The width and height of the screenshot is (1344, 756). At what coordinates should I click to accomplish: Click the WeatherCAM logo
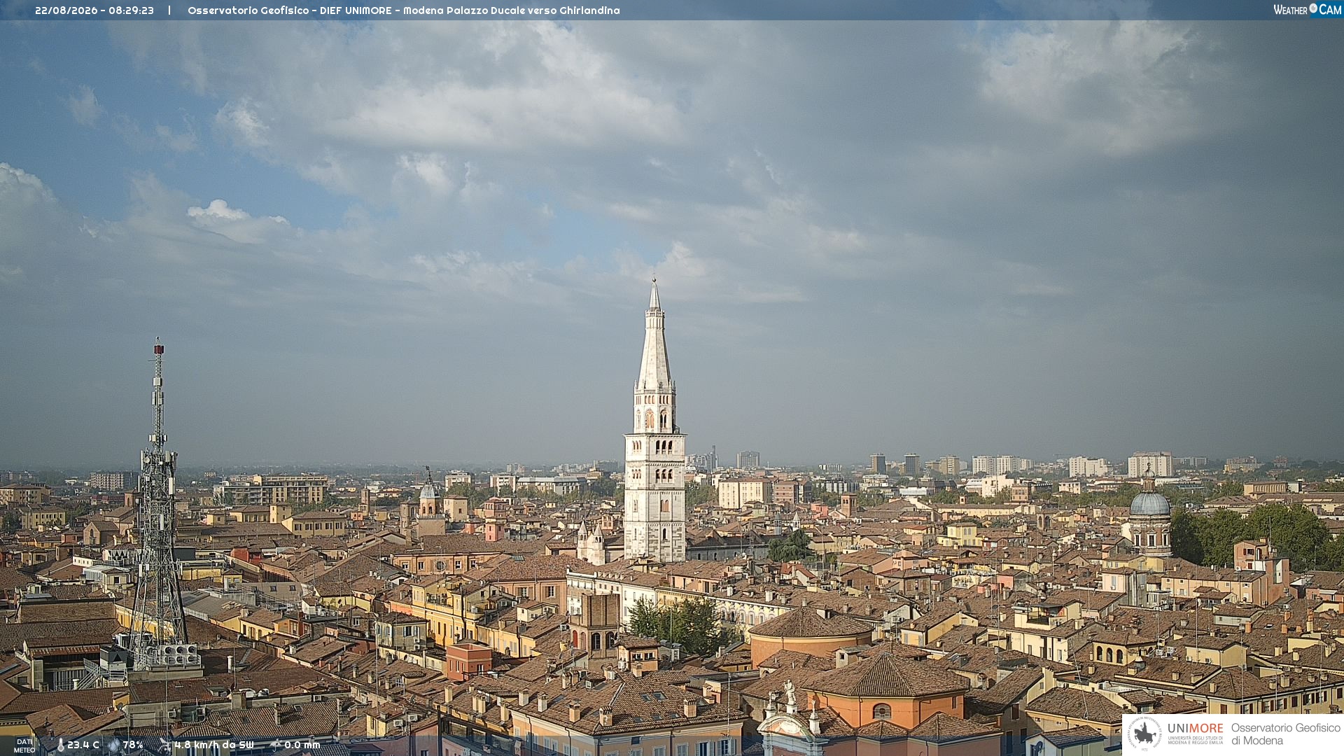[1307, 10]
